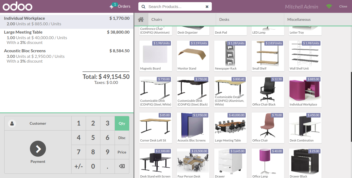This screenshot has width=352, height=178.
Task: Add Conference Chair Aluminium product
Action: coord(156,31)
